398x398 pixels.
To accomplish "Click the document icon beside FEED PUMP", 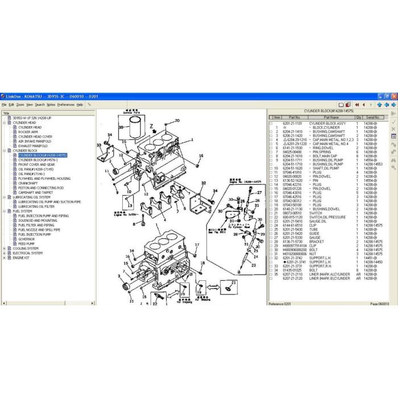I will pyautogui.click(x=15, y=244).
